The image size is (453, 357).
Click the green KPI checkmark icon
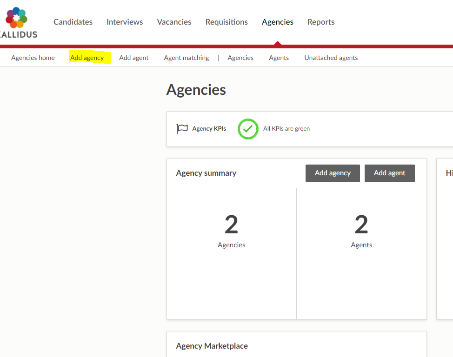point(248,129)
